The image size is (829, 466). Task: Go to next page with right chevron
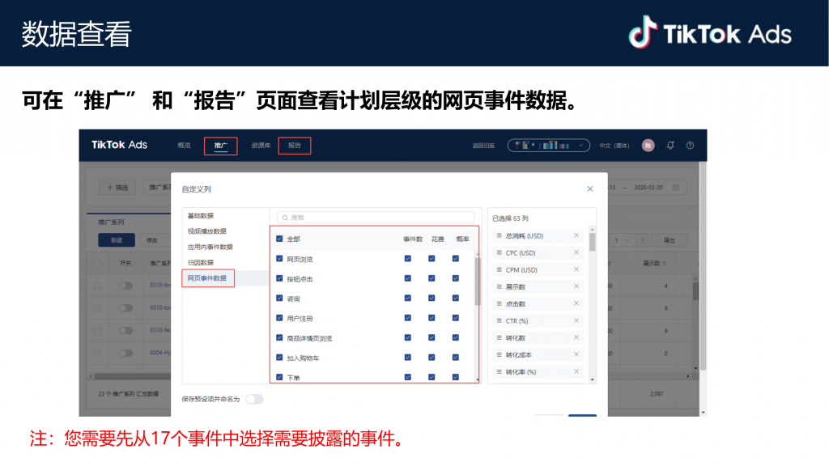(x=642, y=239)
